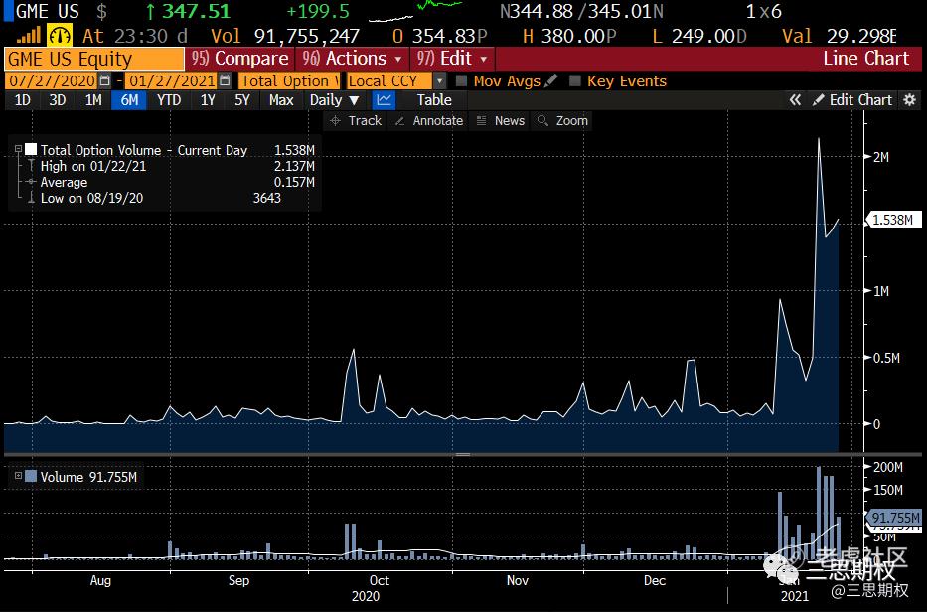927x612 pixels.
Task: Select the 3D range tab
Action: pyautogui.click(x=58, y=100)
